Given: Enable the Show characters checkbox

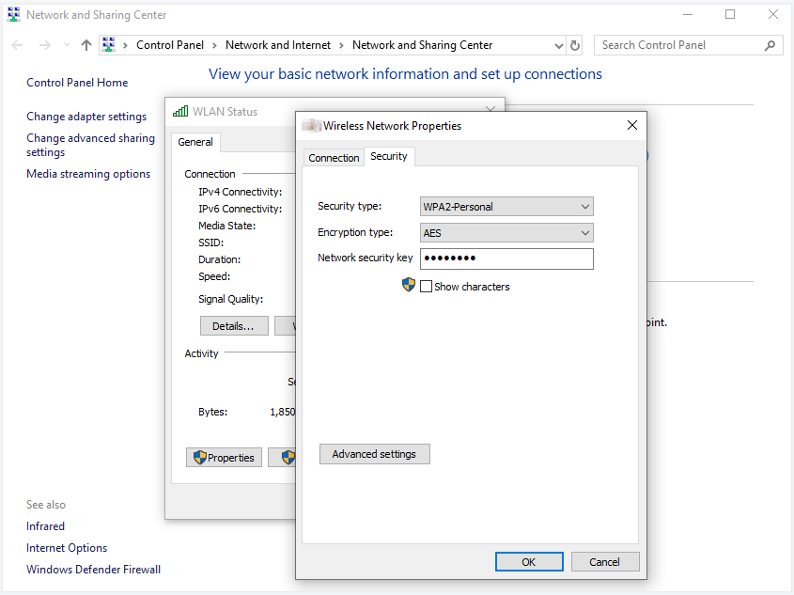Looking at the screenshot, I should (x=427, y=287).
